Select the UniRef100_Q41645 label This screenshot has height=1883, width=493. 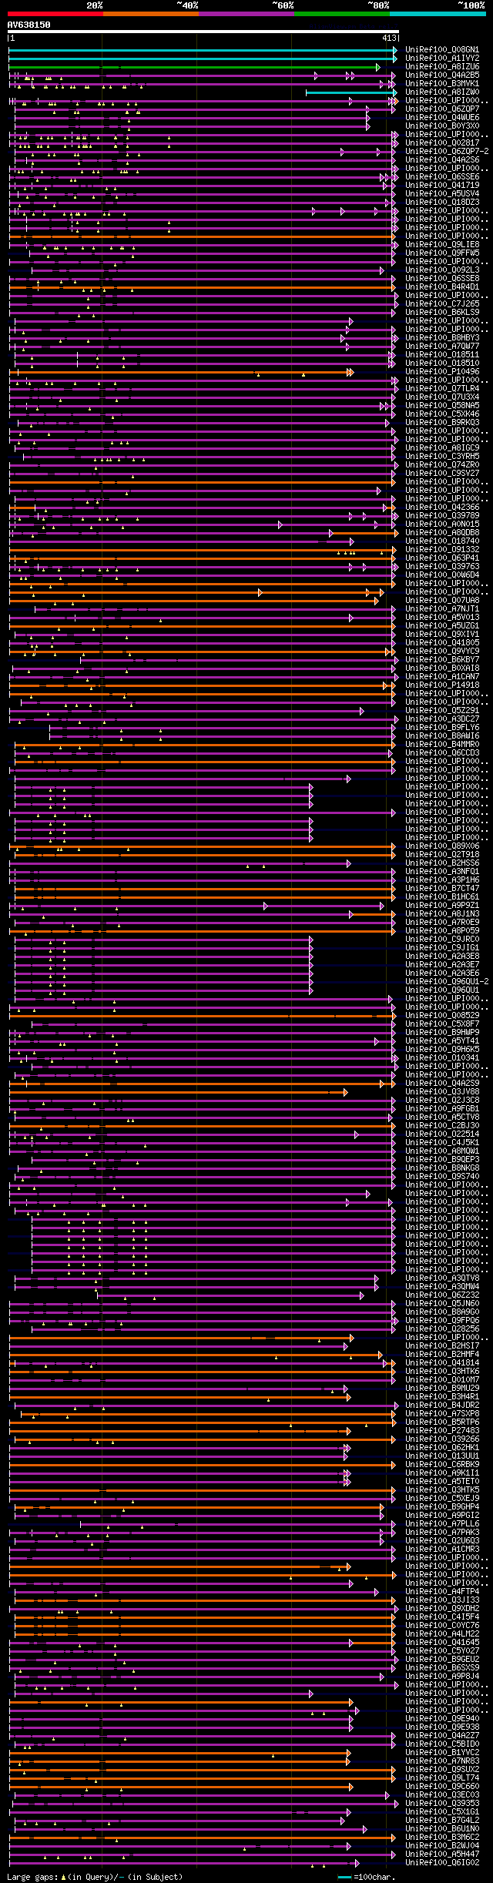(x=442, y=1643)
